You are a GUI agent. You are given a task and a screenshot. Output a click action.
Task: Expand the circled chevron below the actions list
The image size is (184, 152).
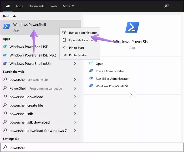(132, 94)
